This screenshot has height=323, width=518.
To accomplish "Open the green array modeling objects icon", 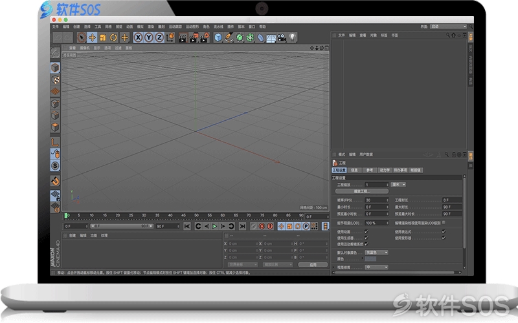I will (250, 37).
